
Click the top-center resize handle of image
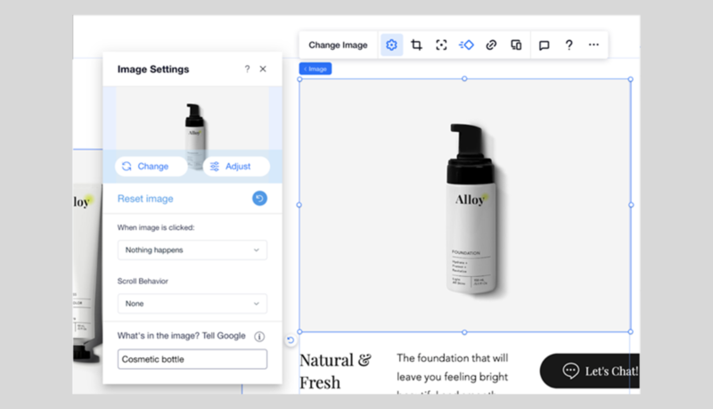pos(464,78)
